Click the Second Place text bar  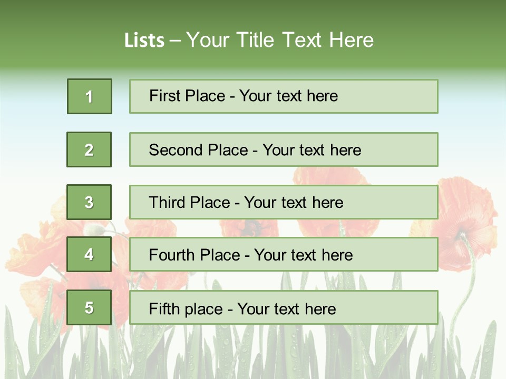tap(284, 149)
